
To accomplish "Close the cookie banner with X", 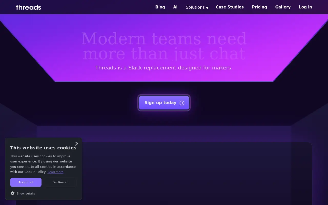I will (x=76, y=143).
